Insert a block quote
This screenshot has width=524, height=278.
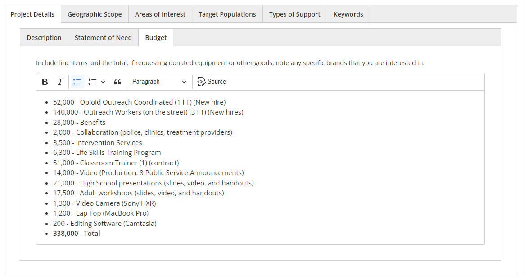pos(117,82)
